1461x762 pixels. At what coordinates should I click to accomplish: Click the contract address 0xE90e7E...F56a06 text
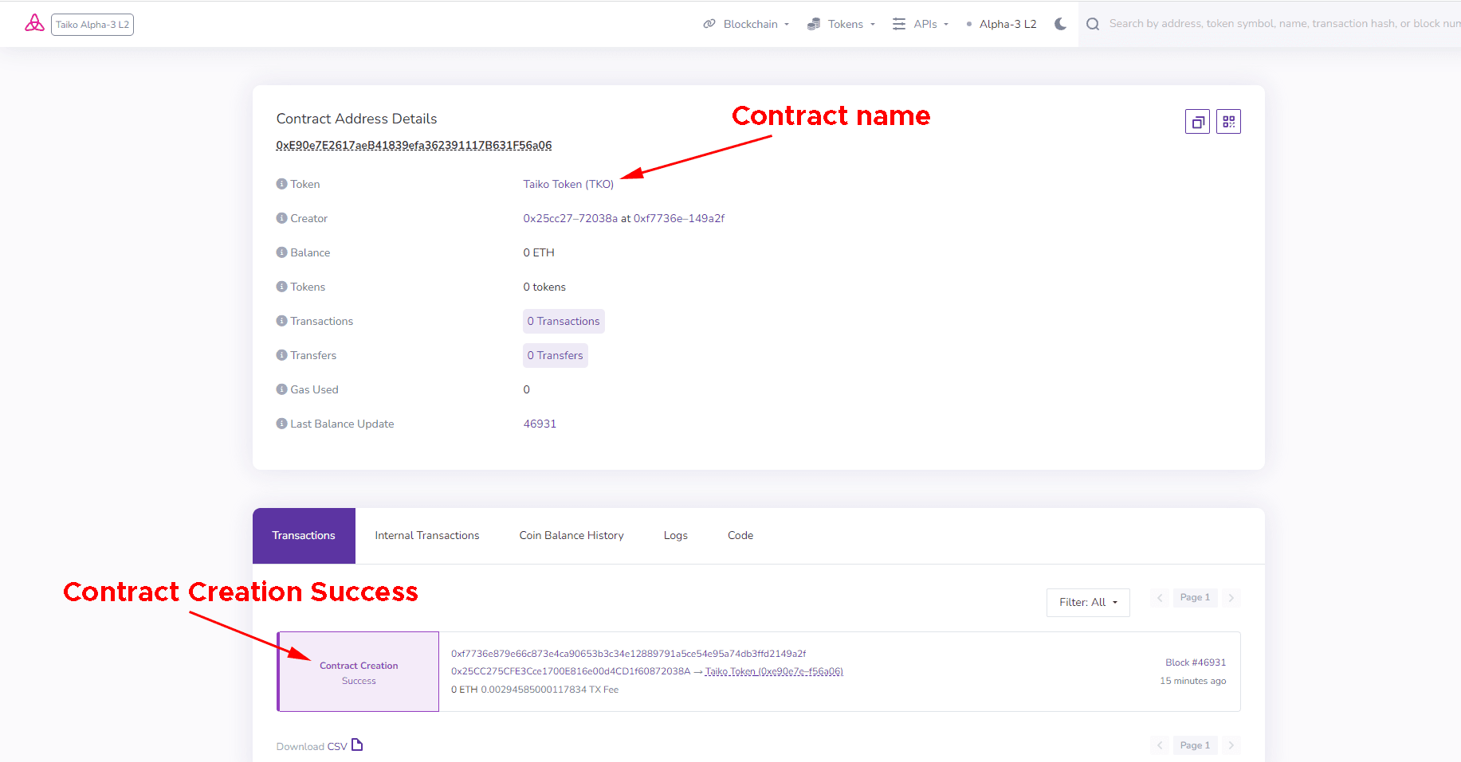414,145
